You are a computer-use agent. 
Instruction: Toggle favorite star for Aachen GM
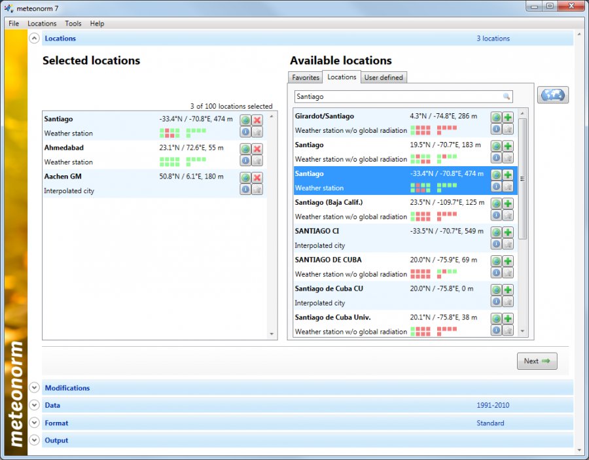click(257, 189)
